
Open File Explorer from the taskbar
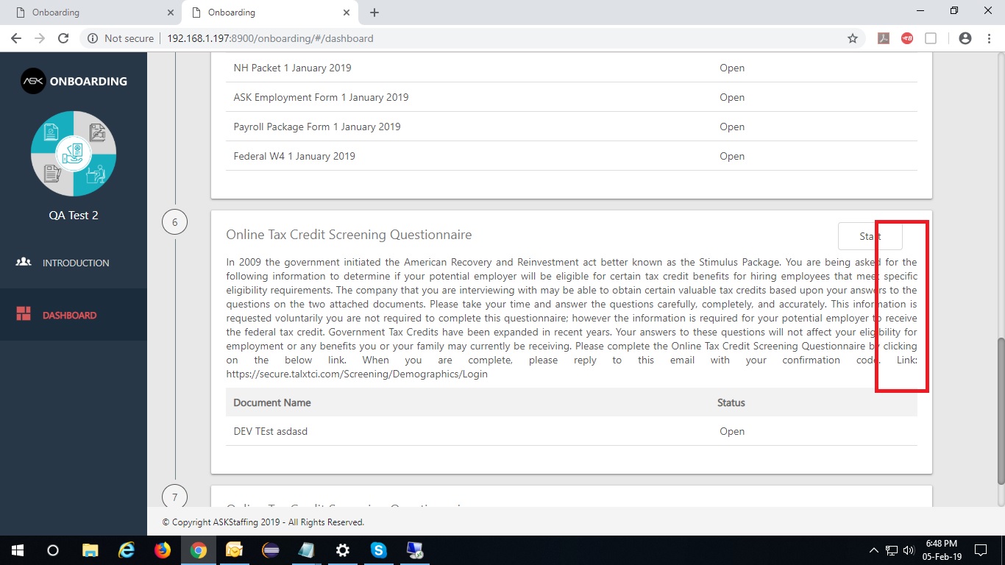[90, 550]
